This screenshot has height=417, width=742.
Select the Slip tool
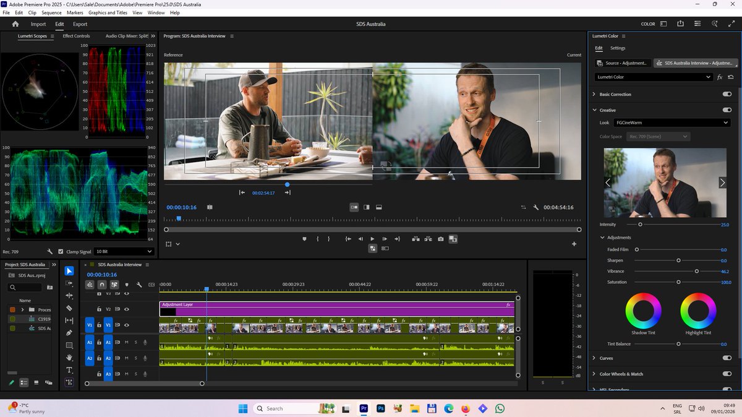pyautogui.click(x=69, y=320)
